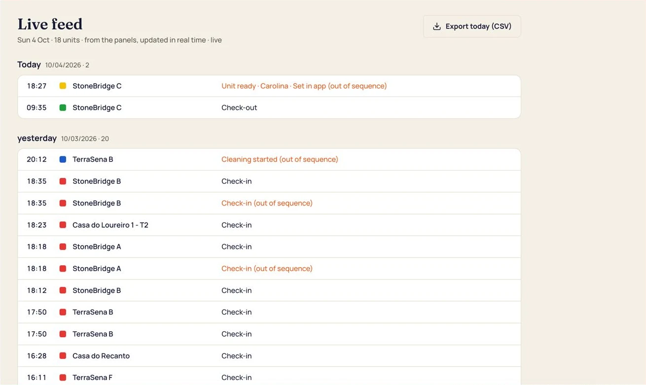Select 'Unit ready · Carolina · Set in app (out of sequence)'

click(304, 86)
